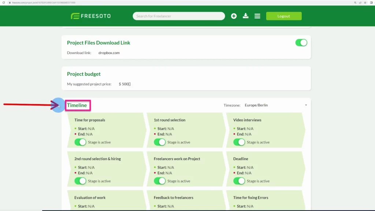Click the Time for proposals title
This screenshot has height=211, width=375.
(90, 120)
